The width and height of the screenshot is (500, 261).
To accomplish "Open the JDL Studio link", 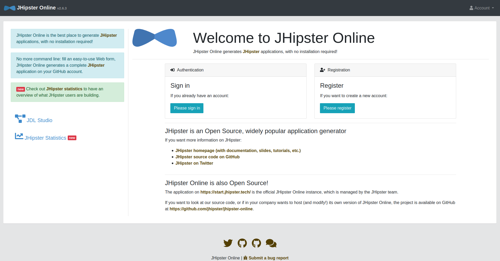I will (x=39, y=120).
